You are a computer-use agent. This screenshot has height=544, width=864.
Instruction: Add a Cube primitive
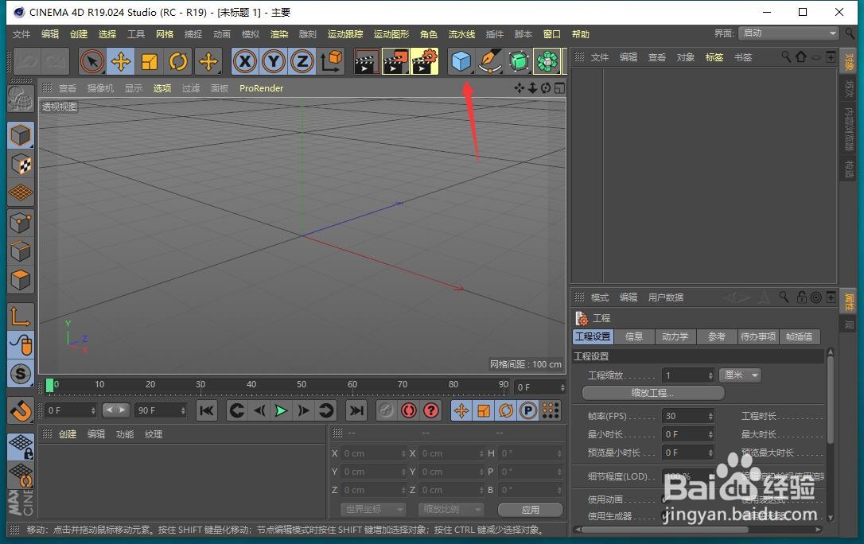tap(461, 61)
